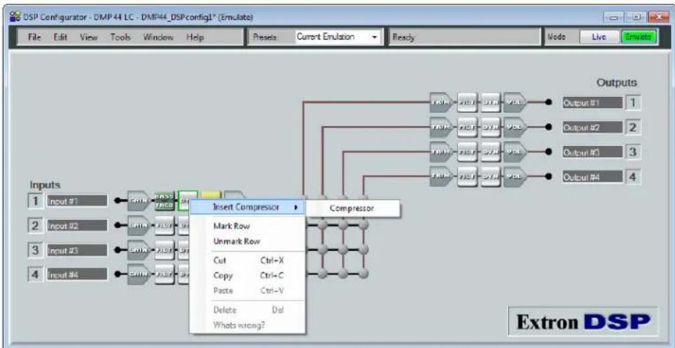Choose Copy from context menu
675x348 pixels.
click(x=248, y=276)
